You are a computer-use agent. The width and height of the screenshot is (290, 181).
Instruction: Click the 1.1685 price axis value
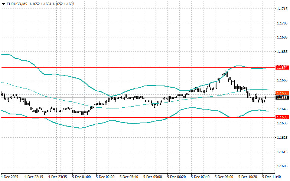282,51
